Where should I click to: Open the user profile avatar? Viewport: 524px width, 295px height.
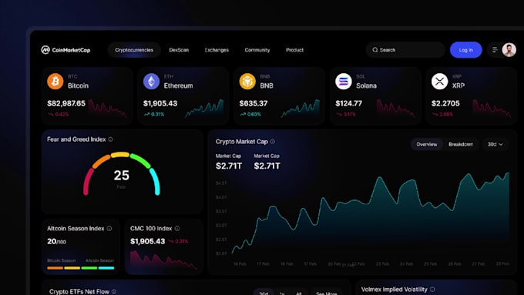tap(509, 50)
